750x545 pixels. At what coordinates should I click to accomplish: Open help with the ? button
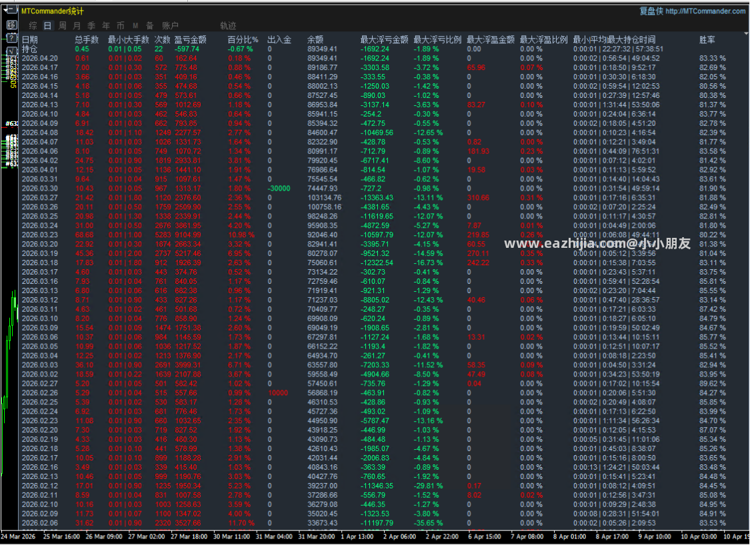[x=12, y=38]
